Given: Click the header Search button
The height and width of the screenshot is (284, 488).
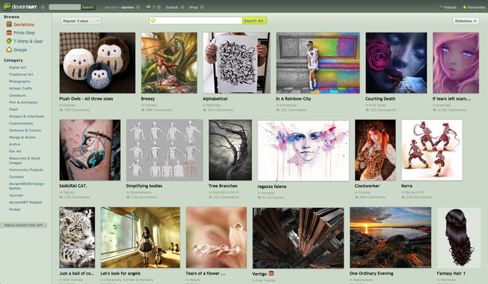Looking at the screenshot, I should [88, 7].
